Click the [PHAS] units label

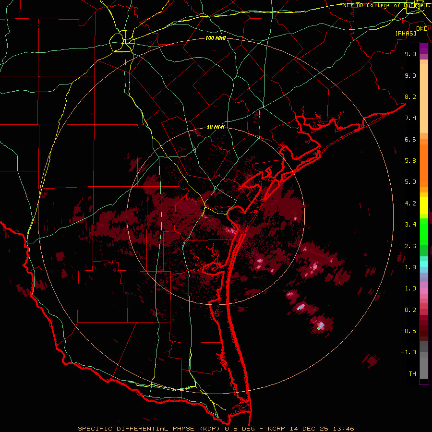tap(406, 33)
